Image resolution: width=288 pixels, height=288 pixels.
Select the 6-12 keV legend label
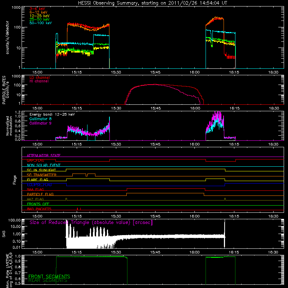(x=39, y=12)
